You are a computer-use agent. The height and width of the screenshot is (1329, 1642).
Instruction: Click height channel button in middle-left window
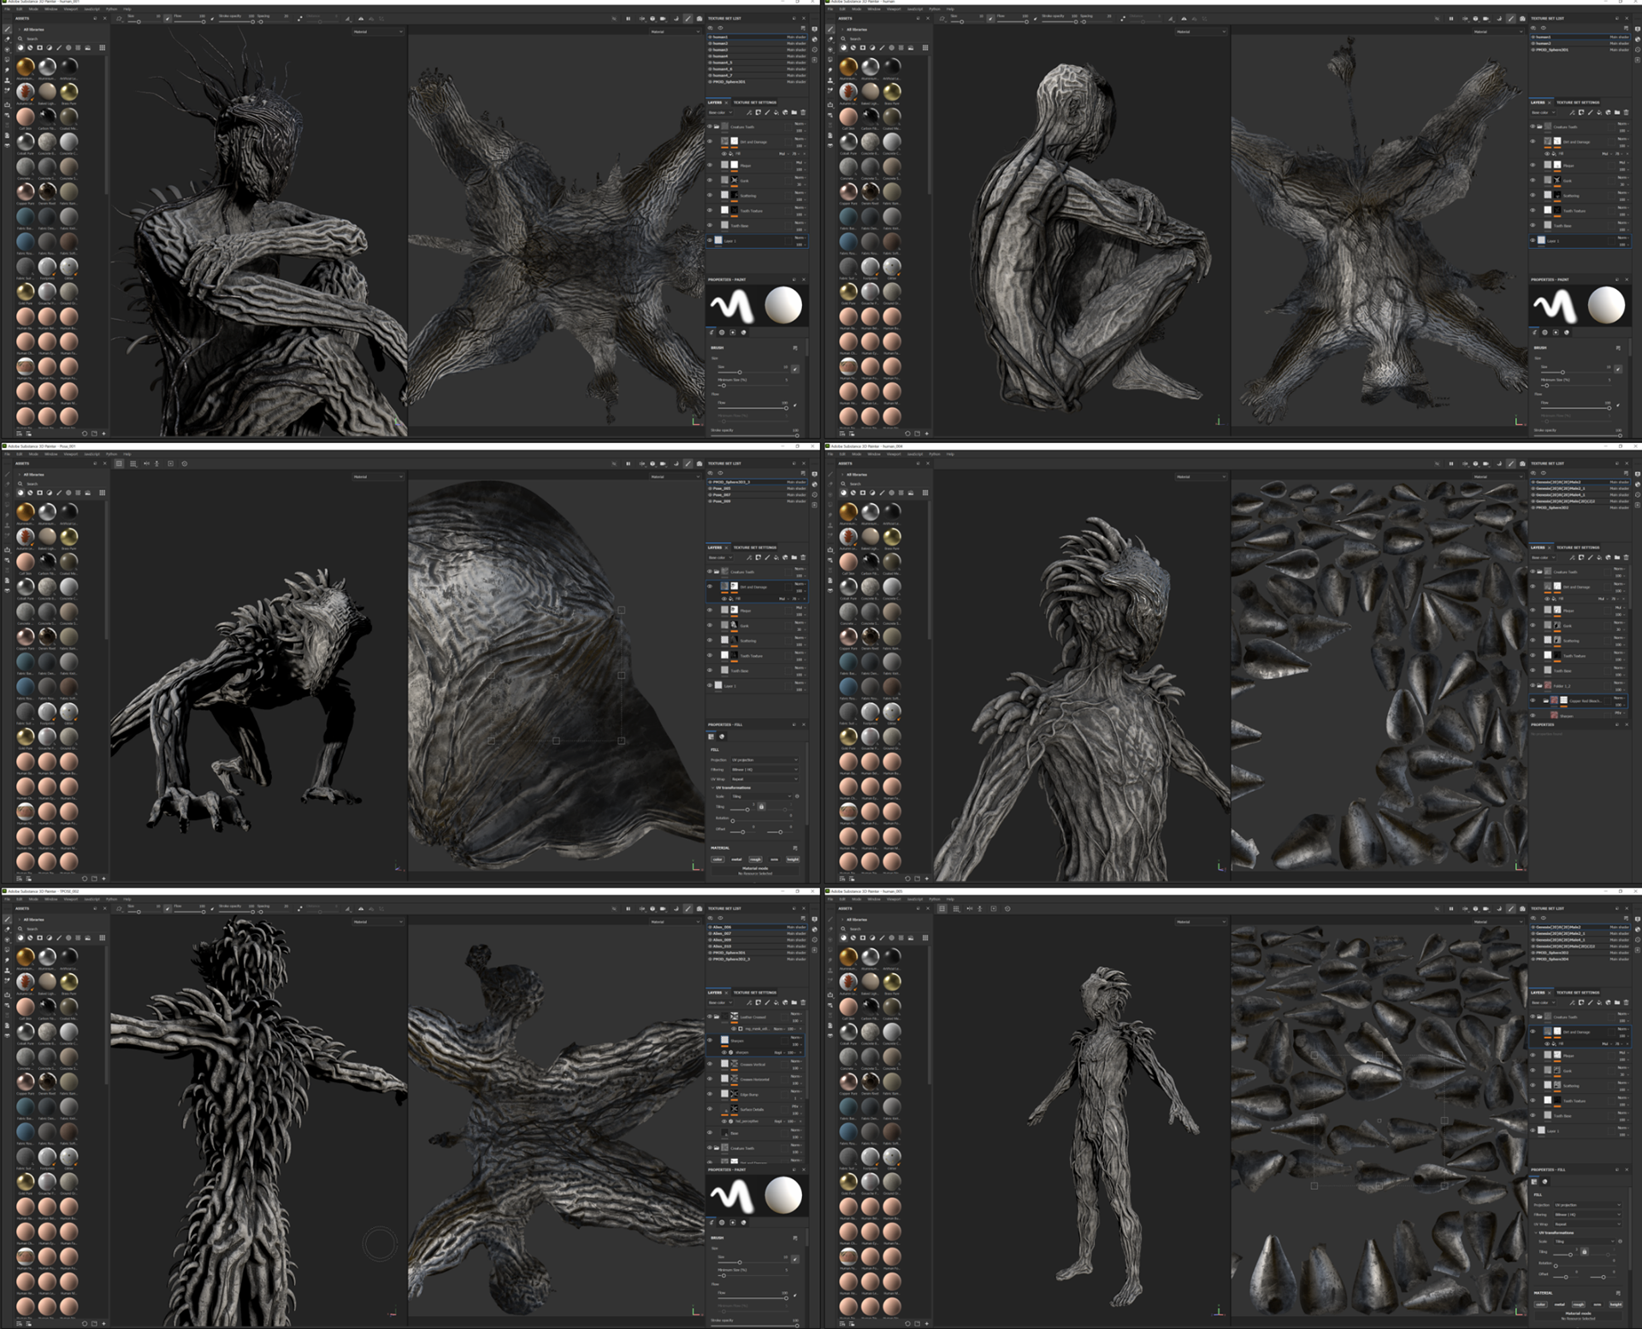pos(792,859)
